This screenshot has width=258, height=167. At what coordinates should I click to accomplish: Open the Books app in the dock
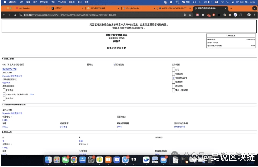tap(108, 160)
